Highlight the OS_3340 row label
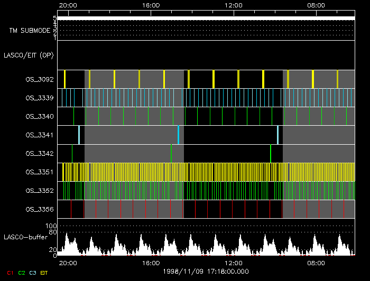Screen dimensions: 370x281 (x=39, y=116)
